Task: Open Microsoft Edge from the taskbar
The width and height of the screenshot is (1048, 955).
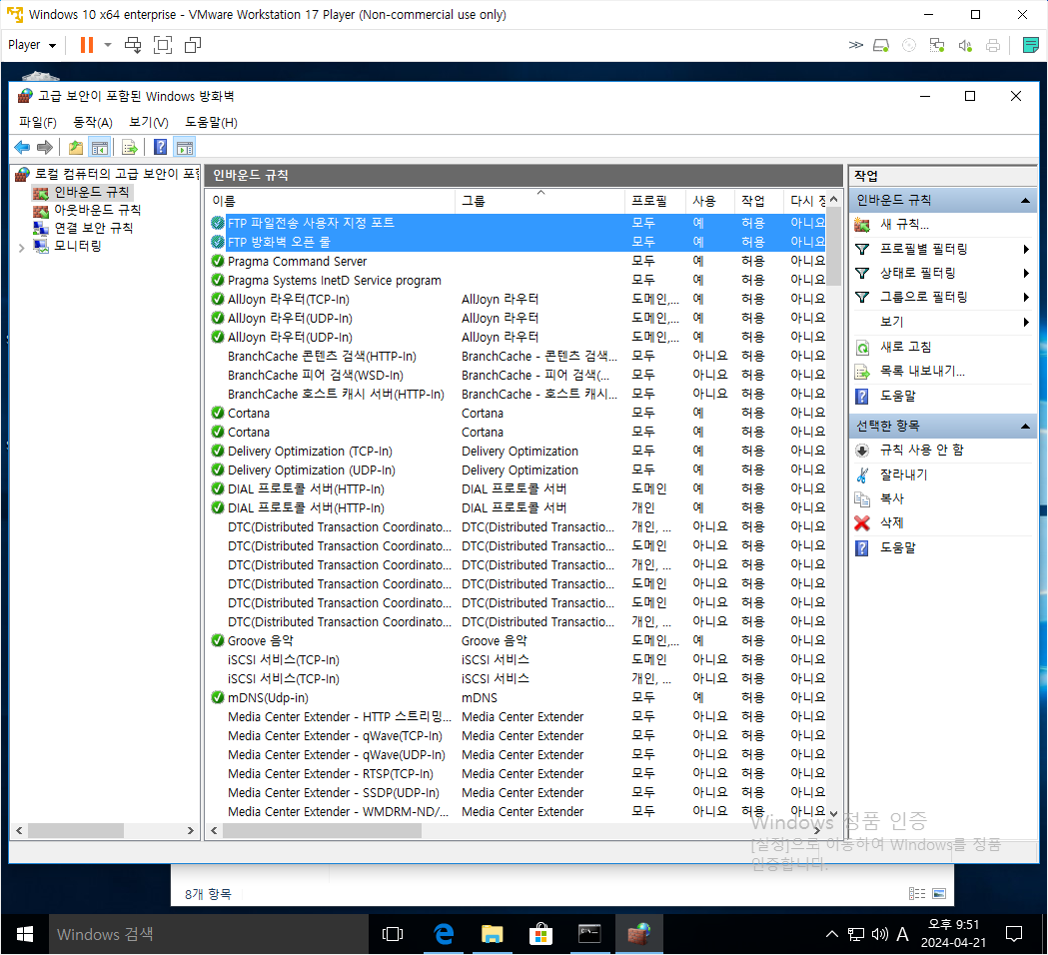Action: (x=444, y=934)
